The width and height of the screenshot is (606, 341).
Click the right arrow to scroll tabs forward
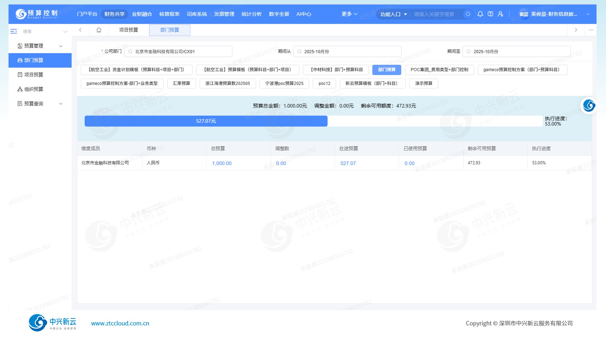coord(576,30)
